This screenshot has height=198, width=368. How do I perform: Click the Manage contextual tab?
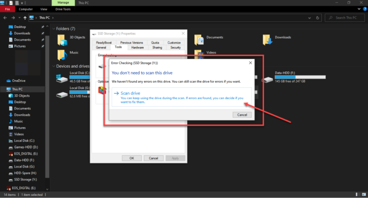click(63, 3)
